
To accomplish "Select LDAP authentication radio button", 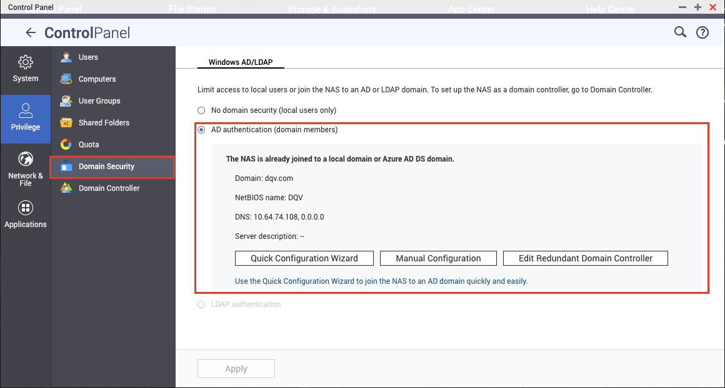I will pos(201,304).
